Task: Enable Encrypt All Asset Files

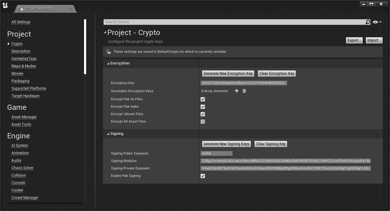Action: 203,121
